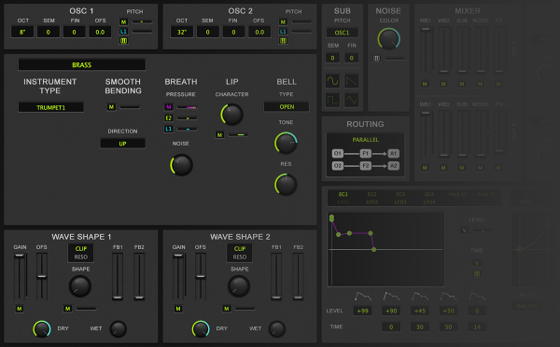This screenshot has height=347, width=560.
Task: Toggle RESO mode in Wave Shape 2
Action: pos(240,257)
